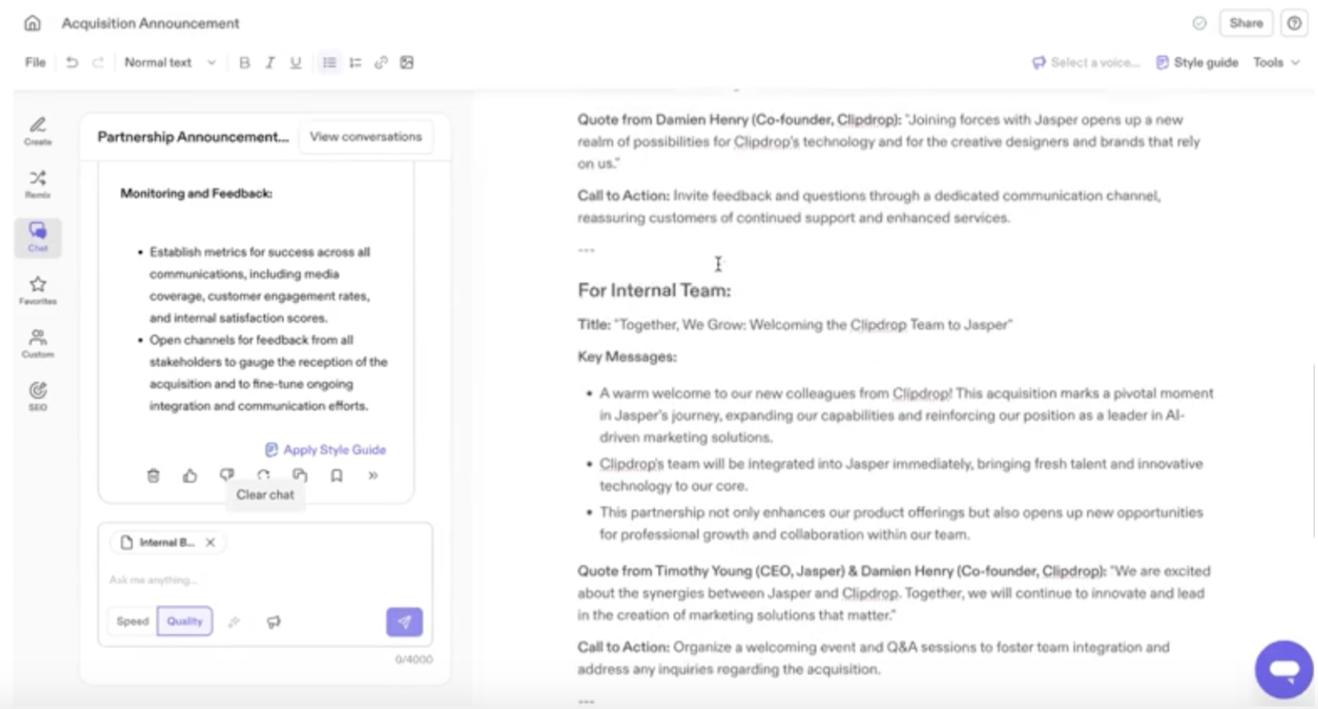This screenshot has width=1318, height=709.
Task: Click the document vertical scrollbar
Action: point(1314,451)
